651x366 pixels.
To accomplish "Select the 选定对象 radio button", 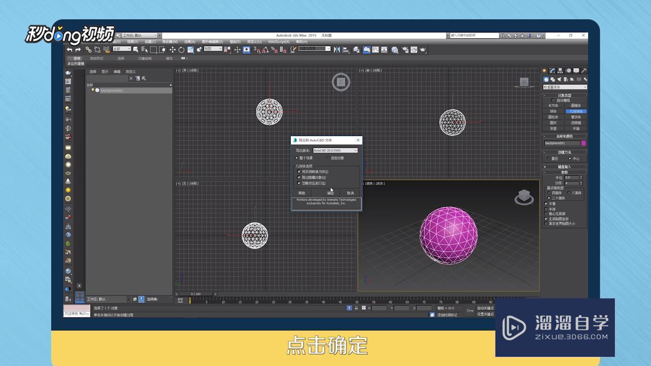I will (328, 158).
